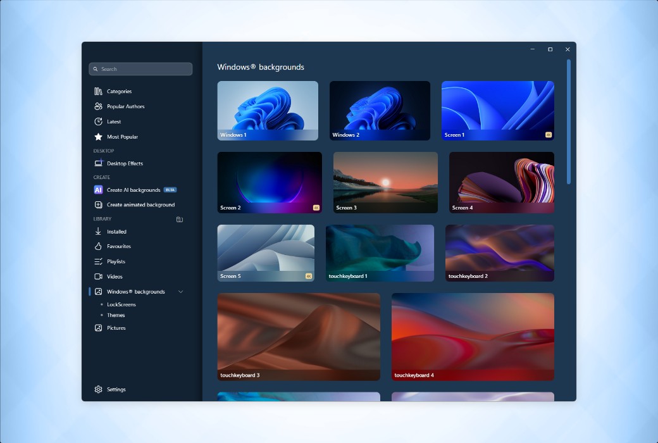The image size is (658, 443).
Task: Select the Screen 5 wallpaper
Action: tap(266, 253)
